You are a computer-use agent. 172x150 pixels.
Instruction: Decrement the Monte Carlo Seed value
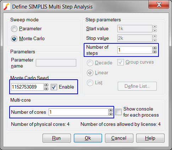pos(46,89)
